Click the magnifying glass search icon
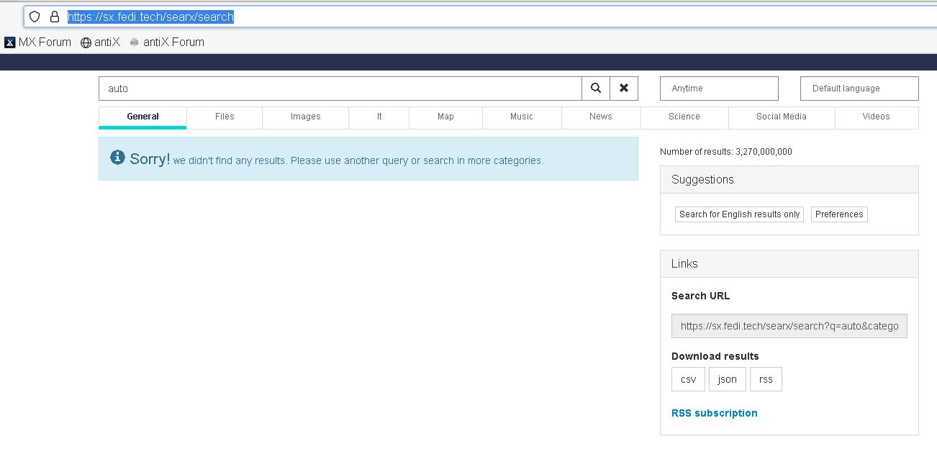 point(595,88)
